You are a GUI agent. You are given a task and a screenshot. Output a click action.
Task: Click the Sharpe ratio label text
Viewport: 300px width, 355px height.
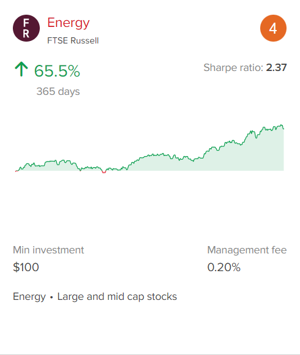click(233, 68)
